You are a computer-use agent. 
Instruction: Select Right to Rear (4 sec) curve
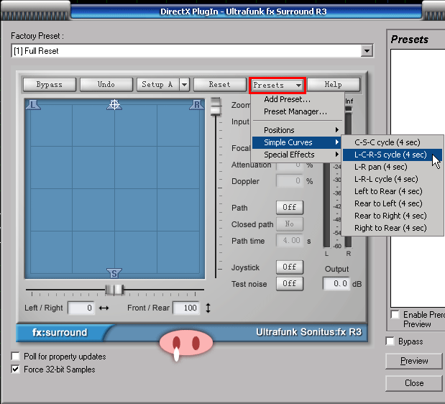393,228
